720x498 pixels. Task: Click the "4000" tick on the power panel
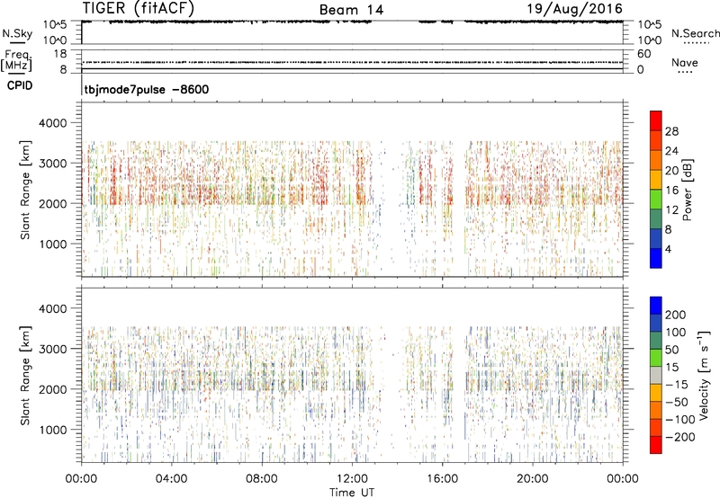pos(53,123)
